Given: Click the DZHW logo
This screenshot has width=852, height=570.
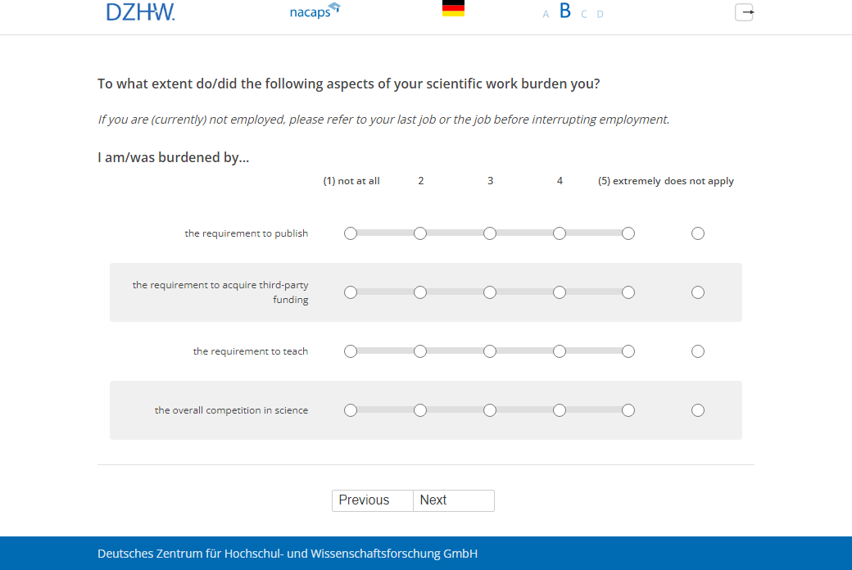Looking at the screenshot, I should click(x=140, y=12).
